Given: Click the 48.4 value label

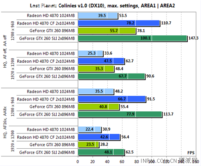Looking at the screenshot, I should tap(119, 69).
